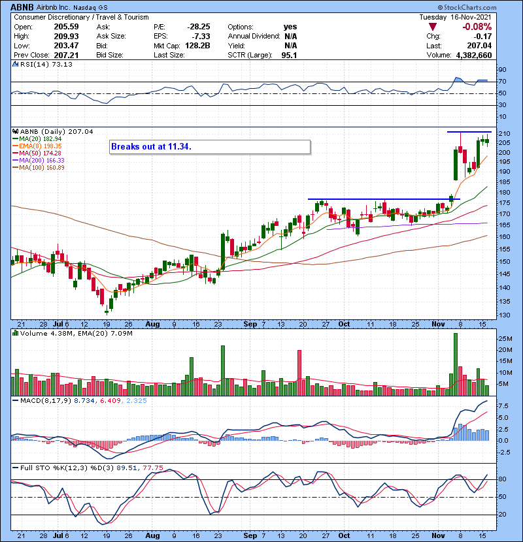
Task: Click the MA(200) 166.33 legend entry
Action: [39, 161]
